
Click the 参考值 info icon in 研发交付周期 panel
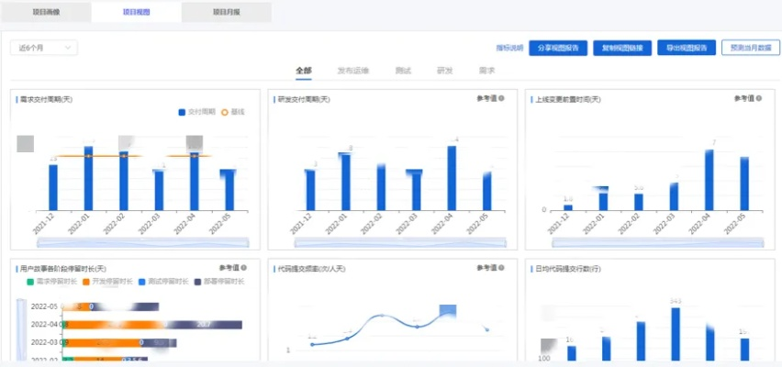501,98
